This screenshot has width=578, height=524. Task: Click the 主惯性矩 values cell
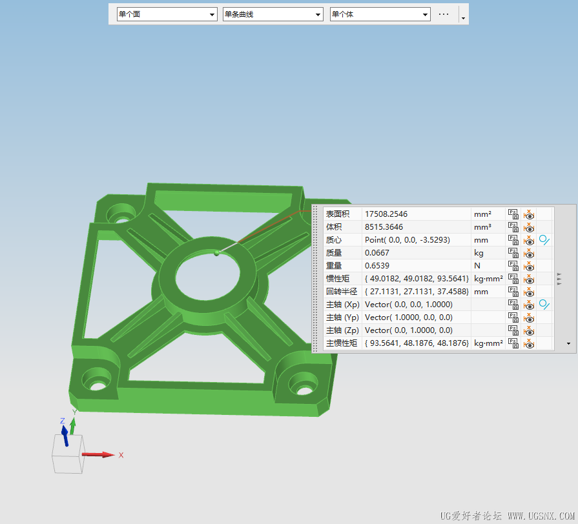point(417,343)
